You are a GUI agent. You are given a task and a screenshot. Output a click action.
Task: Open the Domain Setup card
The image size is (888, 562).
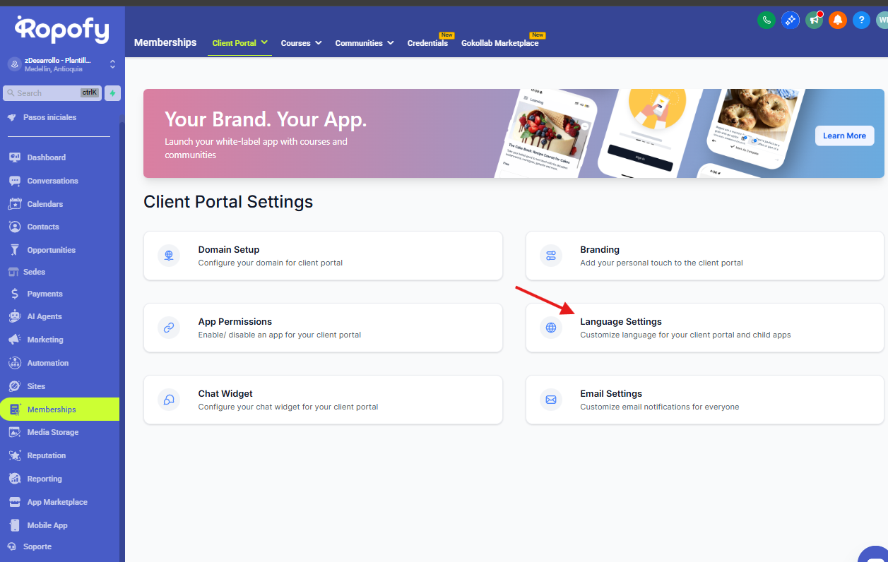coord(323,256)
